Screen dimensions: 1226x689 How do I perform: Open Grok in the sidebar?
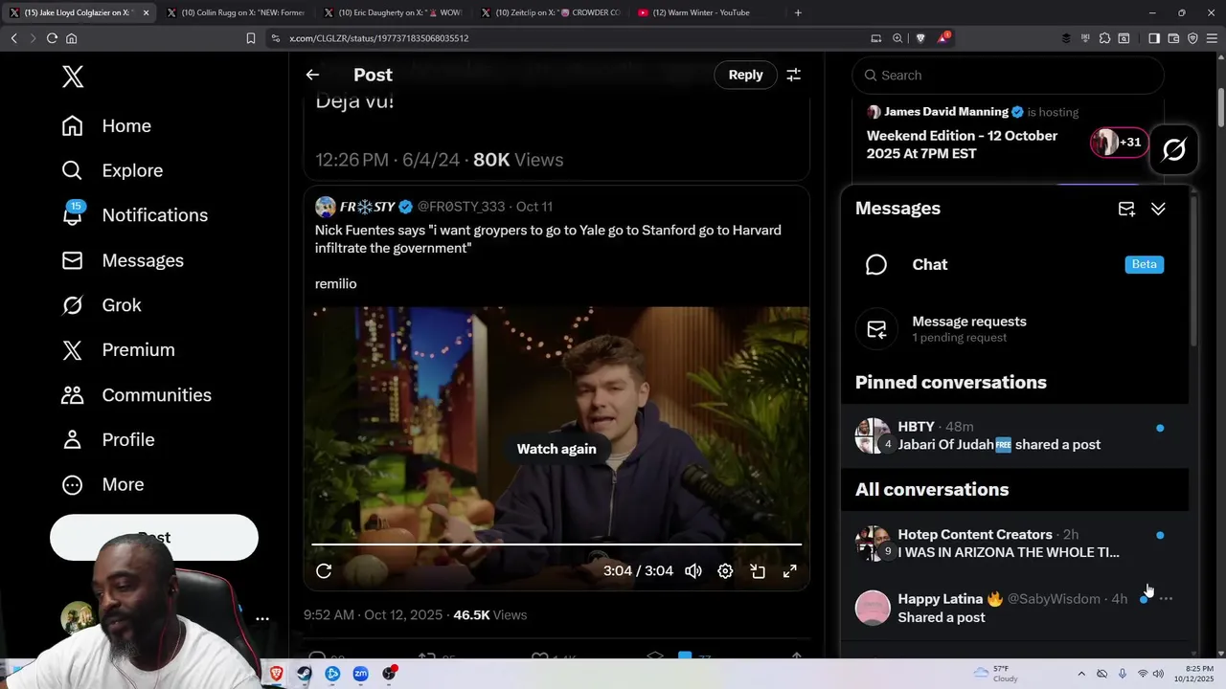pyautogui.click(x=101, y=305)
